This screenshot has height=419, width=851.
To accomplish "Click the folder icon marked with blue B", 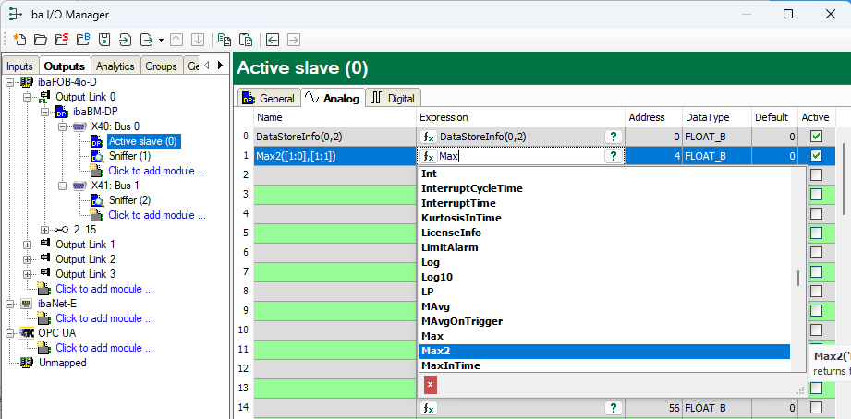I will [83, 40].
